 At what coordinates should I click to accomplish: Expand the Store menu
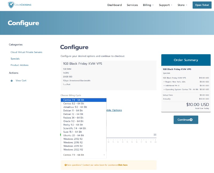[x=182, y=5]
